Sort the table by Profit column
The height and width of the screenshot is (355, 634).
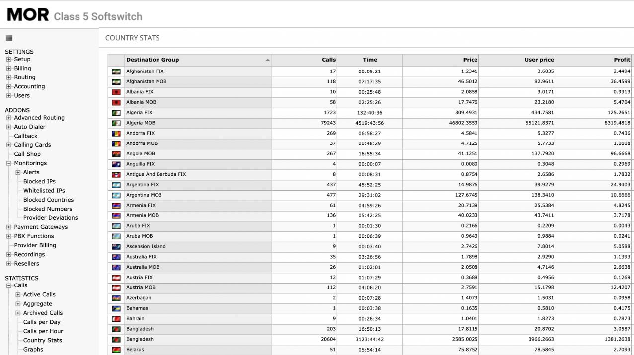click(622, 60)
